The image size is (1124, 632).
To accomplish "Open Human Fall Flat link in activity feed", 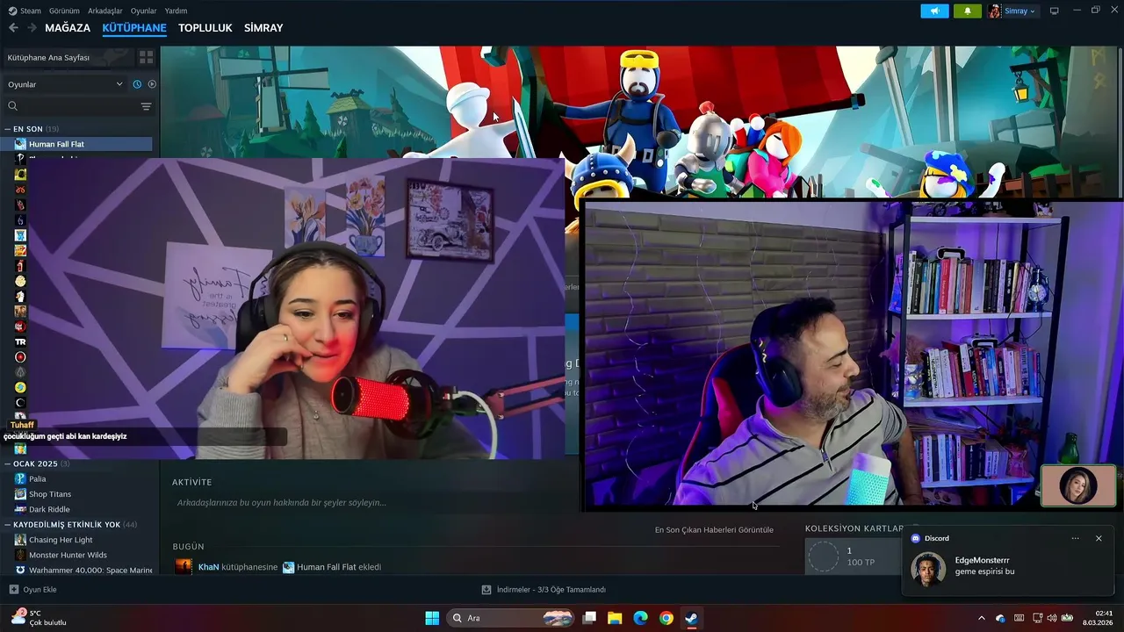I will [326, 567].
